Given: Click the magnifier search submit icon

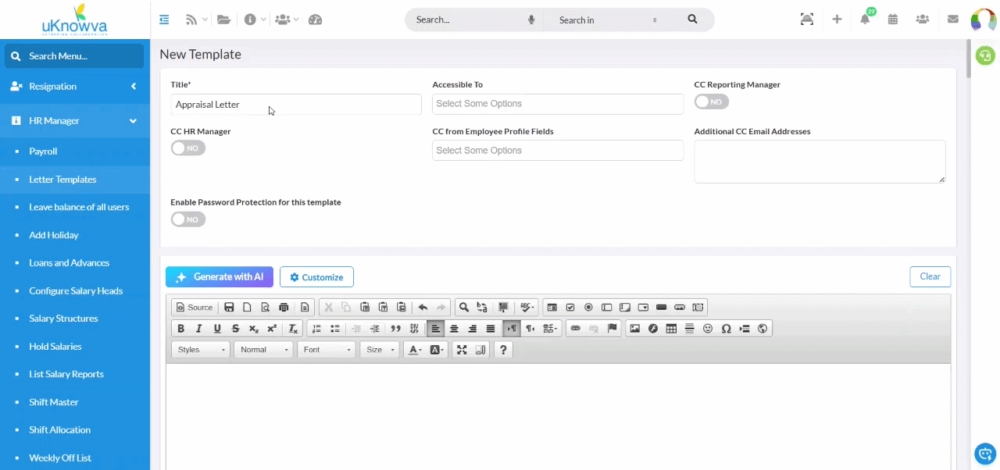Looking at the screenshot, I should tap(692, 20).
